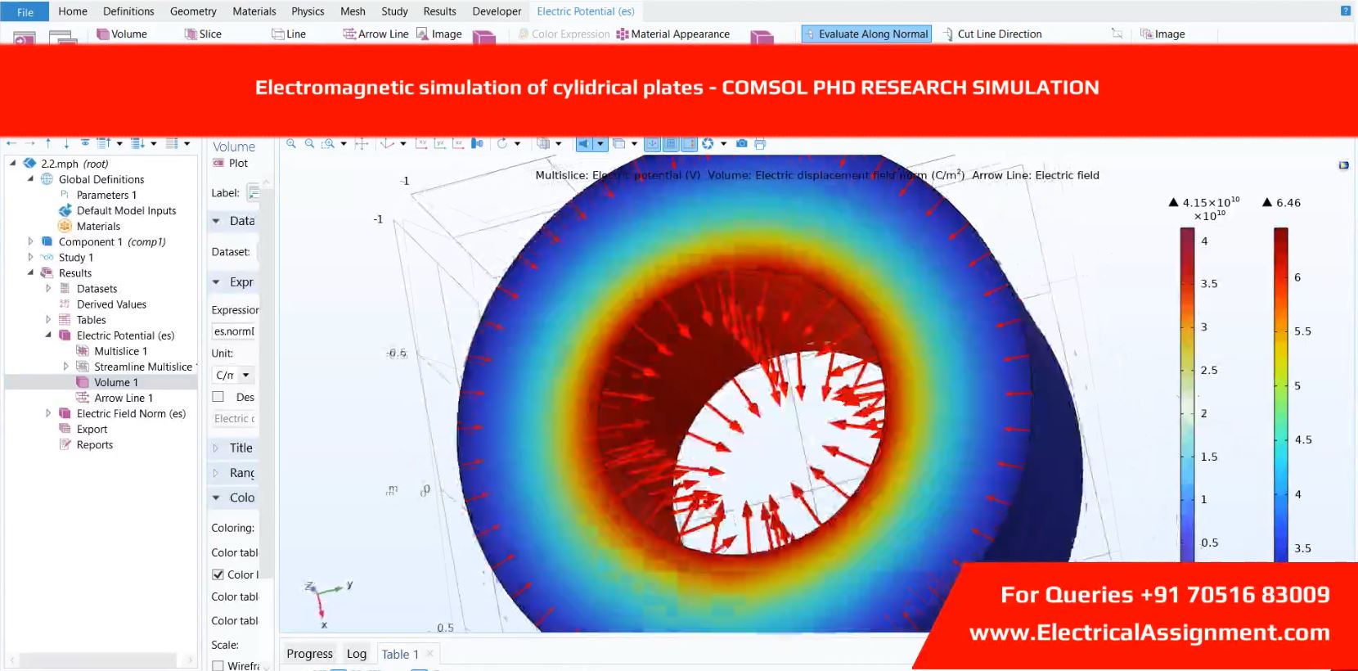Click the potential color legend bar
The image size is (1358, 671).
point(1187,395)
